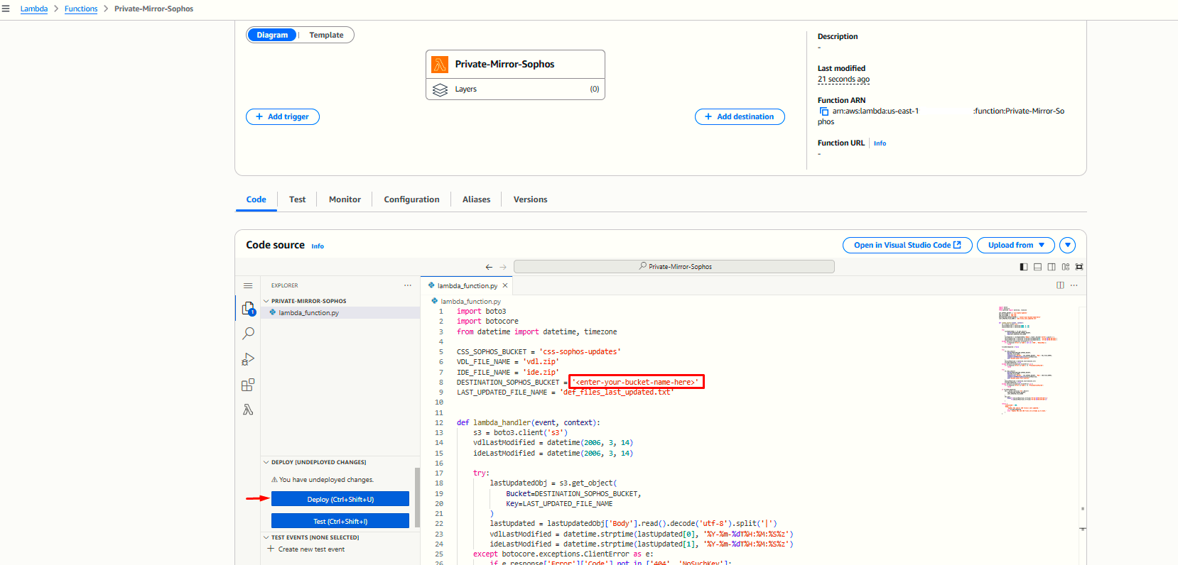Click the split editor icon
This screenshot has height=565, width=1178.
coord(1060,285)
